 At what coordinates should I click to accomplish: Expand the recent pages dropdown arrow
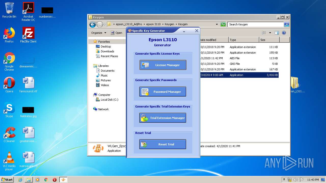pos(104,25)
